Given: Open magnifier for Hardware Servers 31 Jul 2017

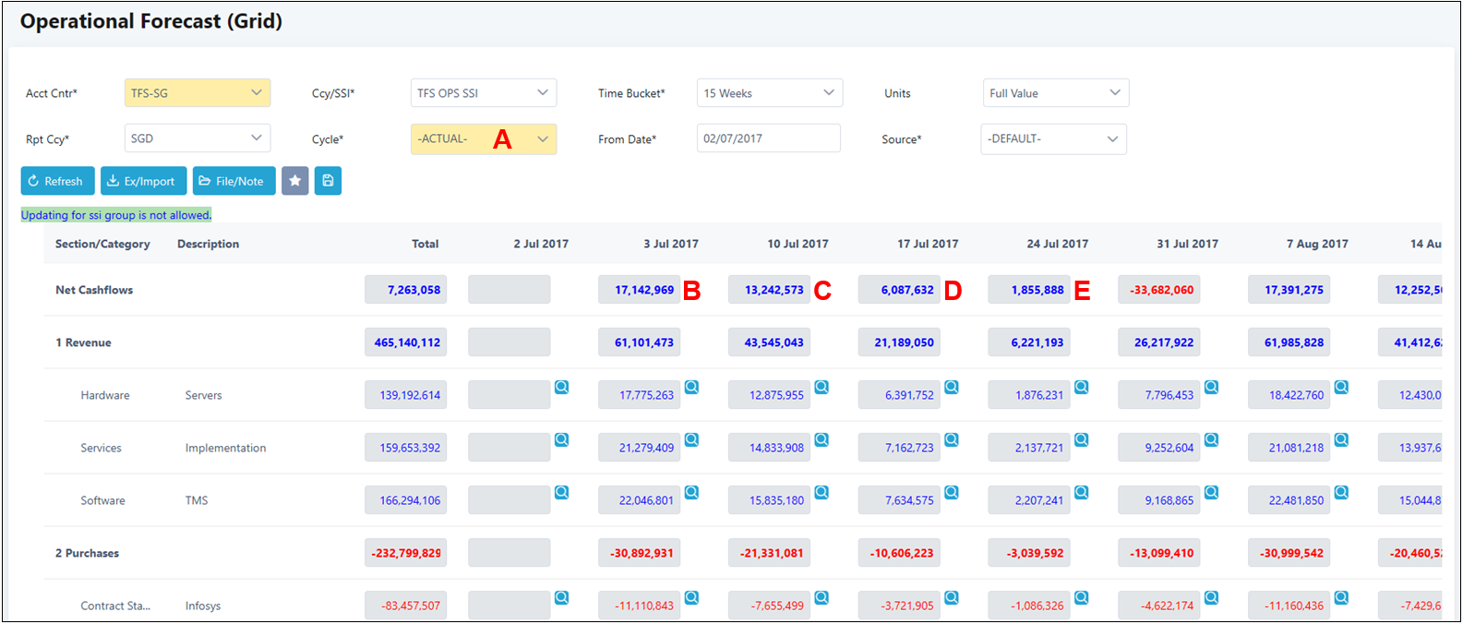Looking at the screenshot, I should click(x=1212, y=388).
